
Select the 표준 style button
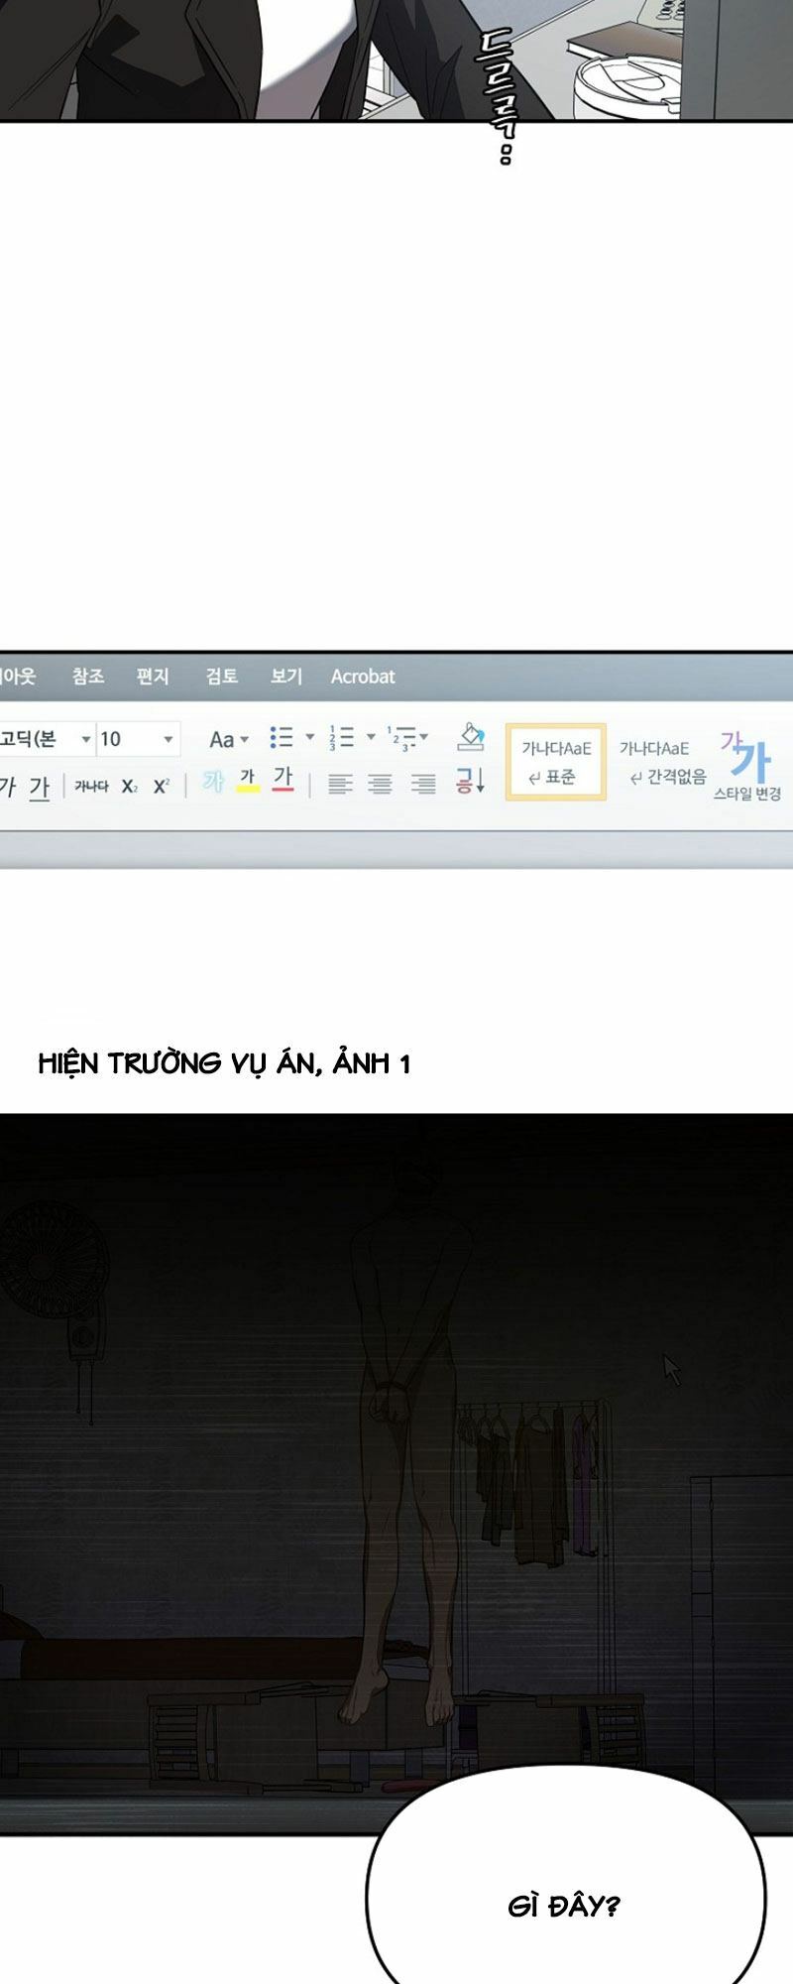pyautogui.click(x=555, y=762)
